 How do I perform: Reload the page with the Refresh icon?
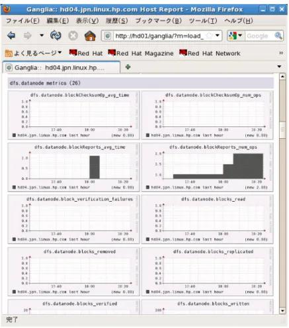click(x=56, y=36)
